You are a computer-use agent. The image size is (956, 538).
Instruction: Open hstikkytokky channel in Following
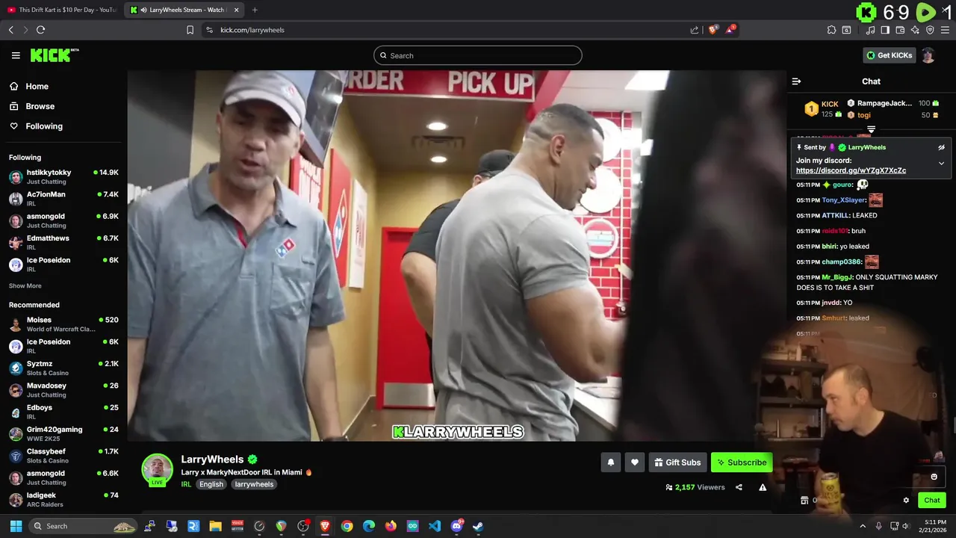point(63,176)
